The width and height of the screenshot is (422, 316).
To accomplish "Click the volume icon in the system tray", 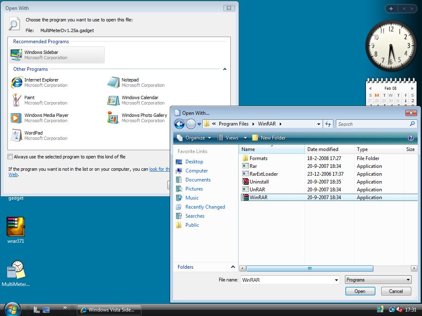I will (x=399, y=309).
